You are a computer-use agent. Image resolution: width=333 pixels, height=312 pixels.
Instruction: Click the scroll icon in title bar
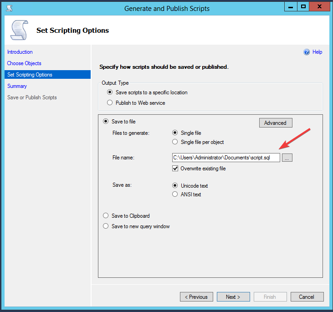(x=9, y=8)
